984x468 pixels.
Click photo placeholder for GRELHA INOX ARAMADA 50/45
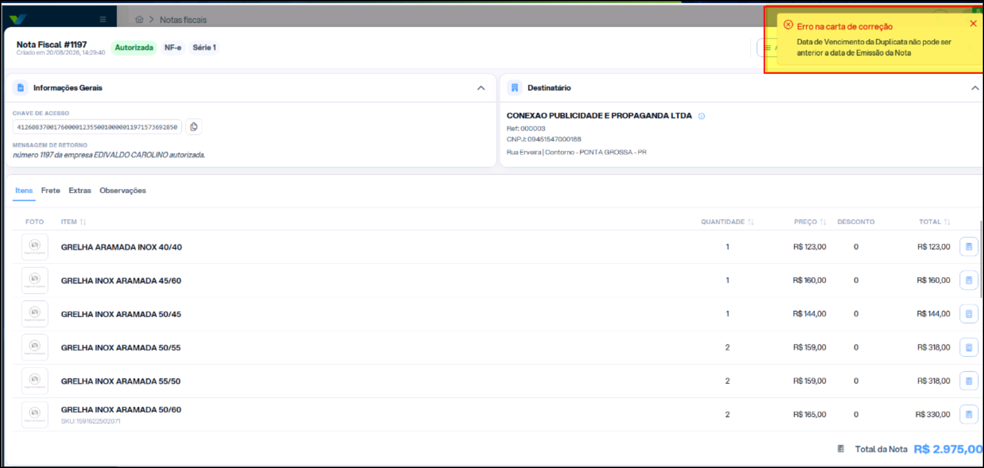coord(35,314)
